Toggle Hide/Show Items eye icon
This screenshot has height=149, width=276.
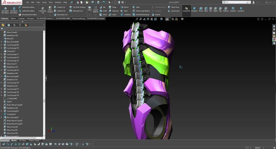[x=167, y=19]
